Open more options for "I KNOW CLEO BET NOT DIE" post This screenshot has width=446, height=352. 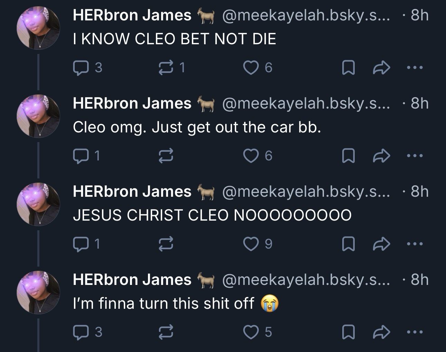pos(415,68)
